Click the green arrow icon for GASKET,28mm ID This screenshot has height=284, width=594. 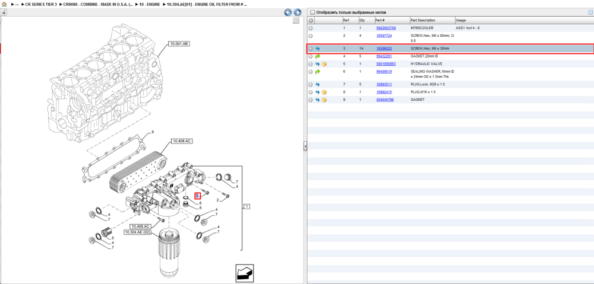point(317,56)
